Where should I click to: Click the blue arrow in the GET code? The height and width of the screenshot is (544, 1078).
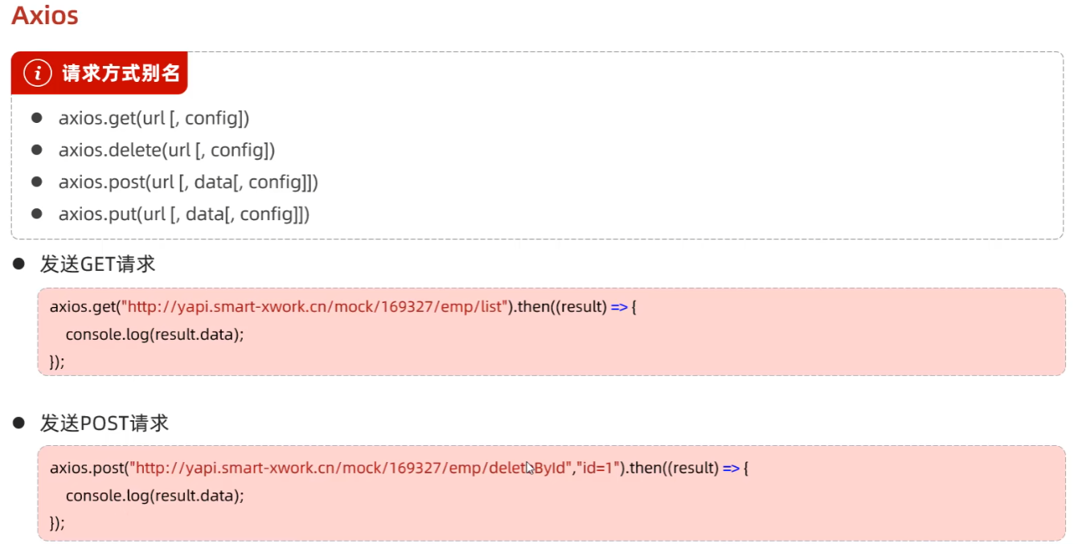click(619, 307)
